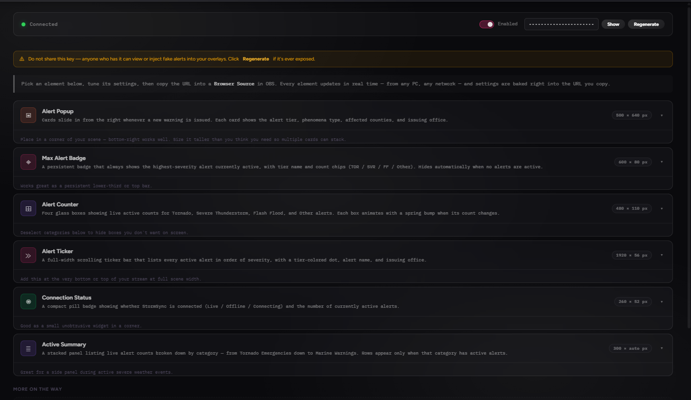Click the Connection Status circle icon
Image resolution: width=691 pixels, height=400 pixels.
(28, 301)
